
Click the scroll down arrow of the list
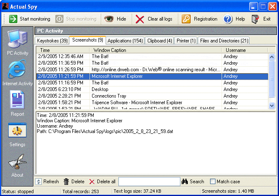pos(272,106)
